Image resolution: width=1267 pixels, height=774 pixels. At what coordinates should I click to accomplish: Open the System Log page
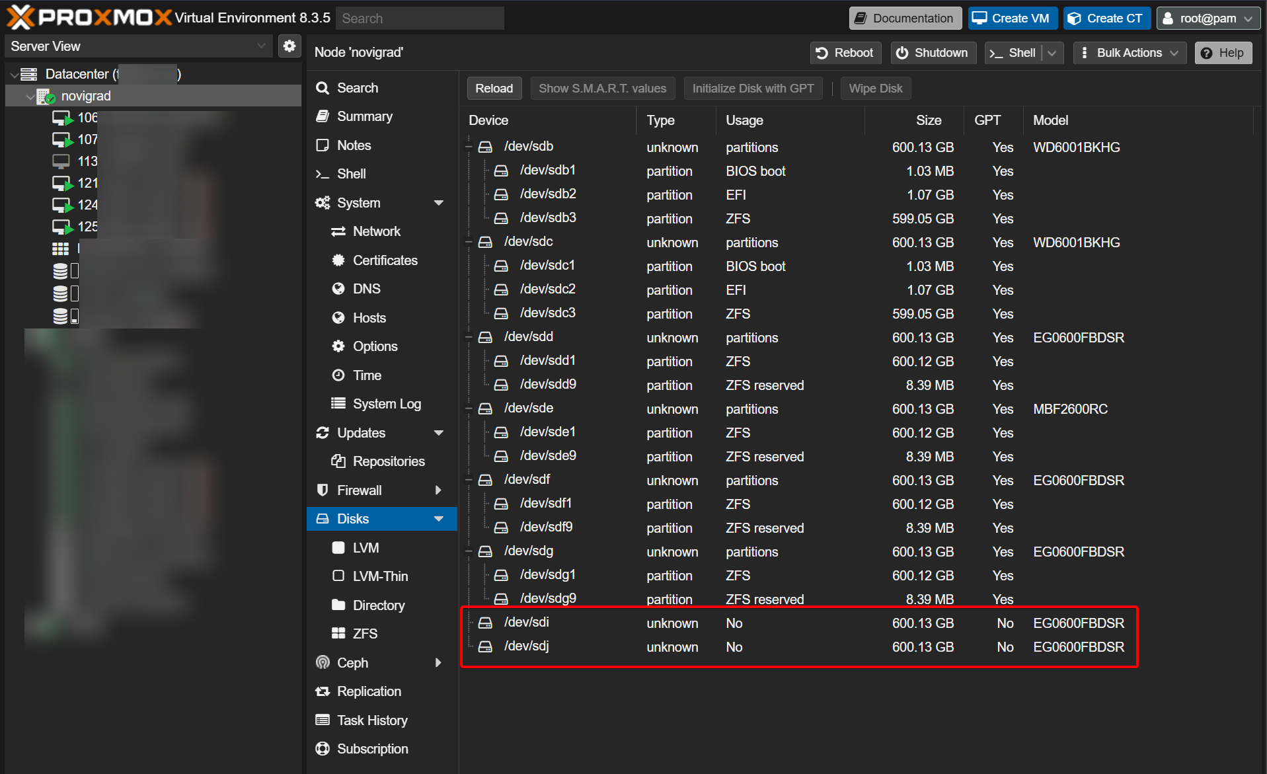coord(387,404)
